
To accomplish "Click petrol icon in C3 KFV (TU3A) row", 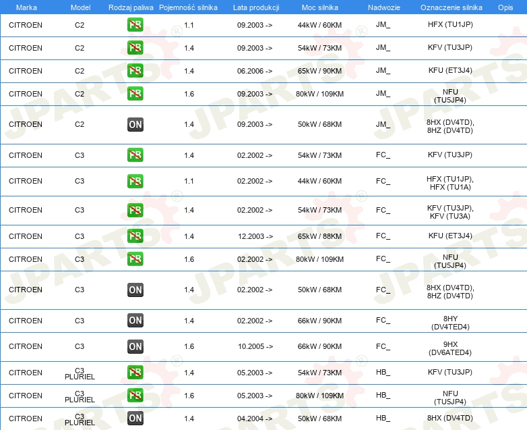I will click(x=135, y=210).
